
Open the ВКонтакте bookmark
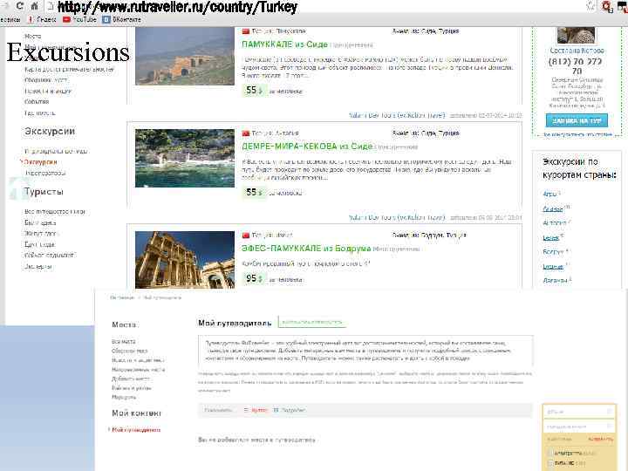122,19
